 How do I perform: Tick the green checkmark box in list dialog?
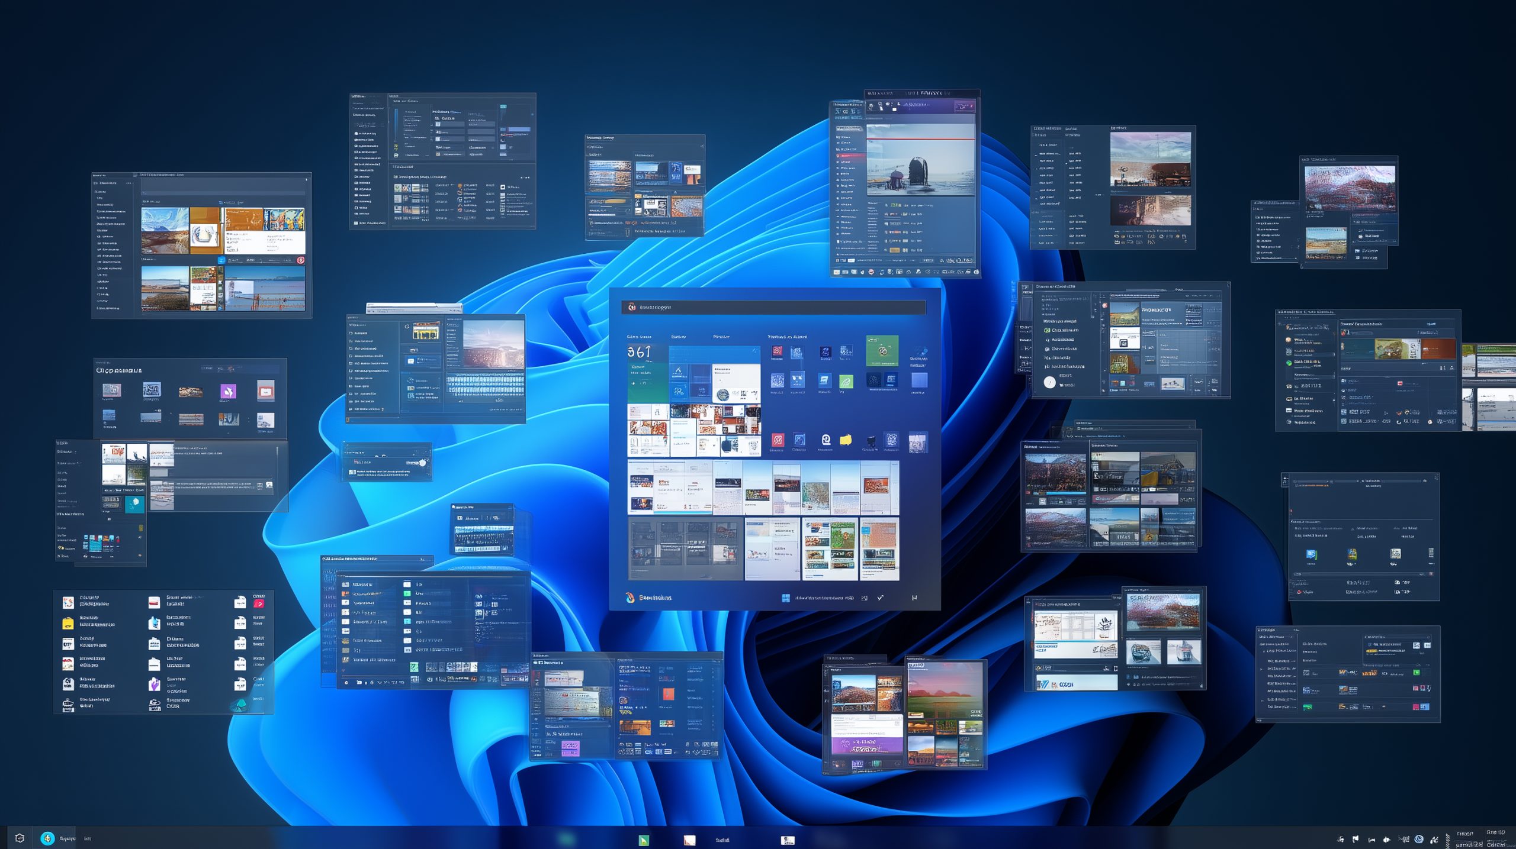pyautogui.click(x=414, y=667)
